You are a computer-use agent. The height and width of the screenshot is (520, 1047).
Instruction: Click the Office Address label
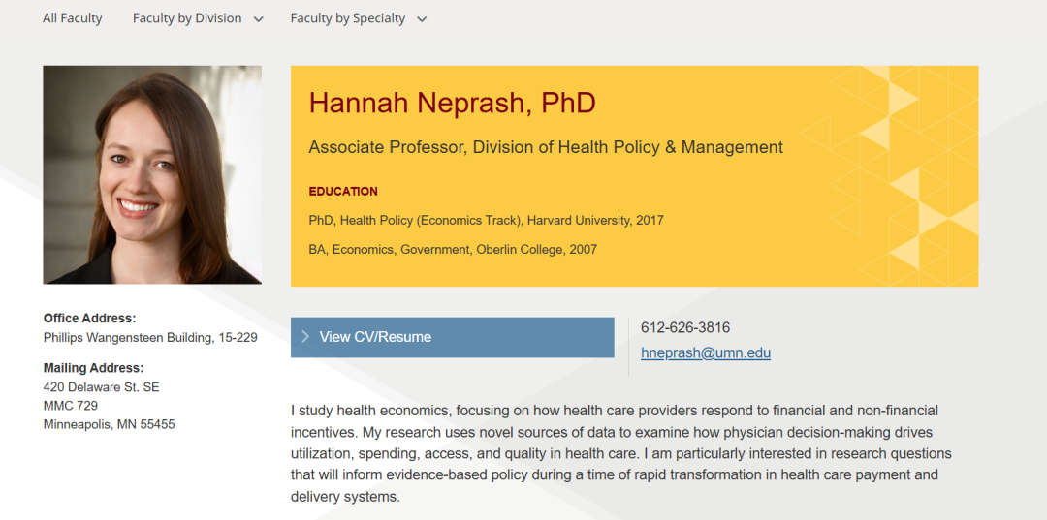tap(89, 318)
